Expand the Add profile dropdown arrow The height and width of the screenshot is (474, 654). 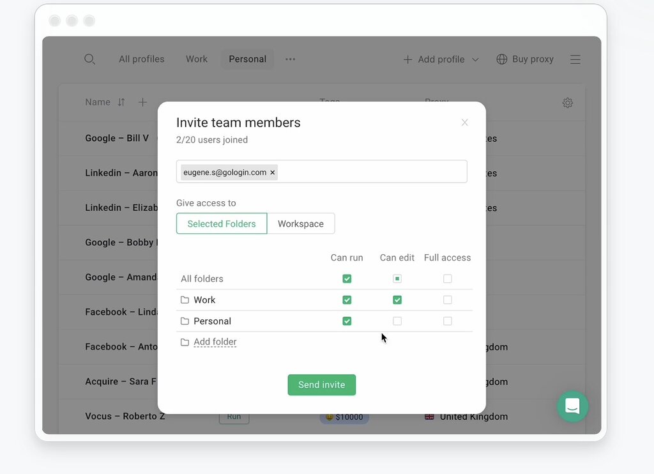[x=475, y=59]
